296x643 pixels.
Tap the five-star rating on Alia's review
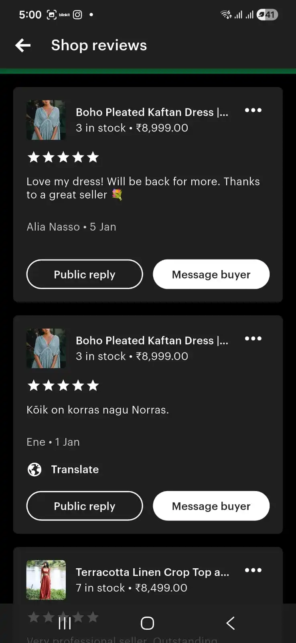(63, 157)
